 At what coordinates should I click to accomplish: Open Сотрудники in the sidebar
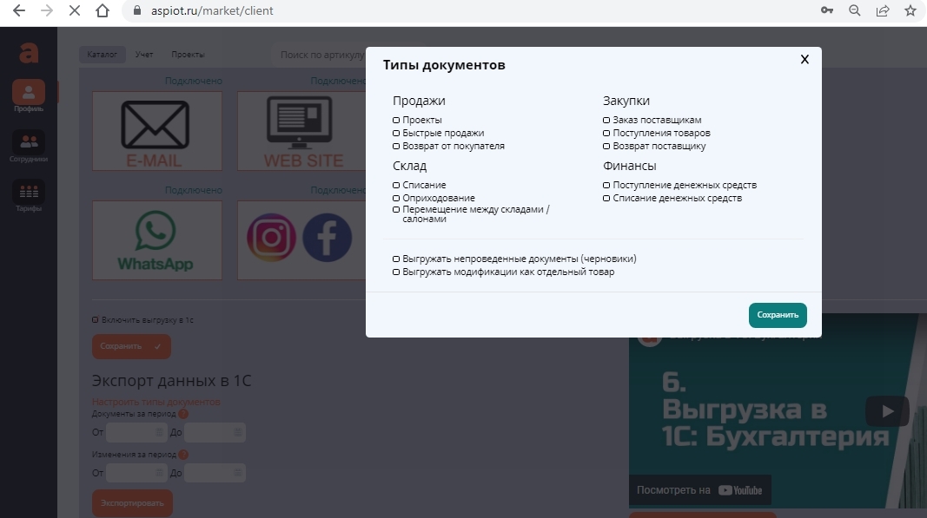point(29,146)
